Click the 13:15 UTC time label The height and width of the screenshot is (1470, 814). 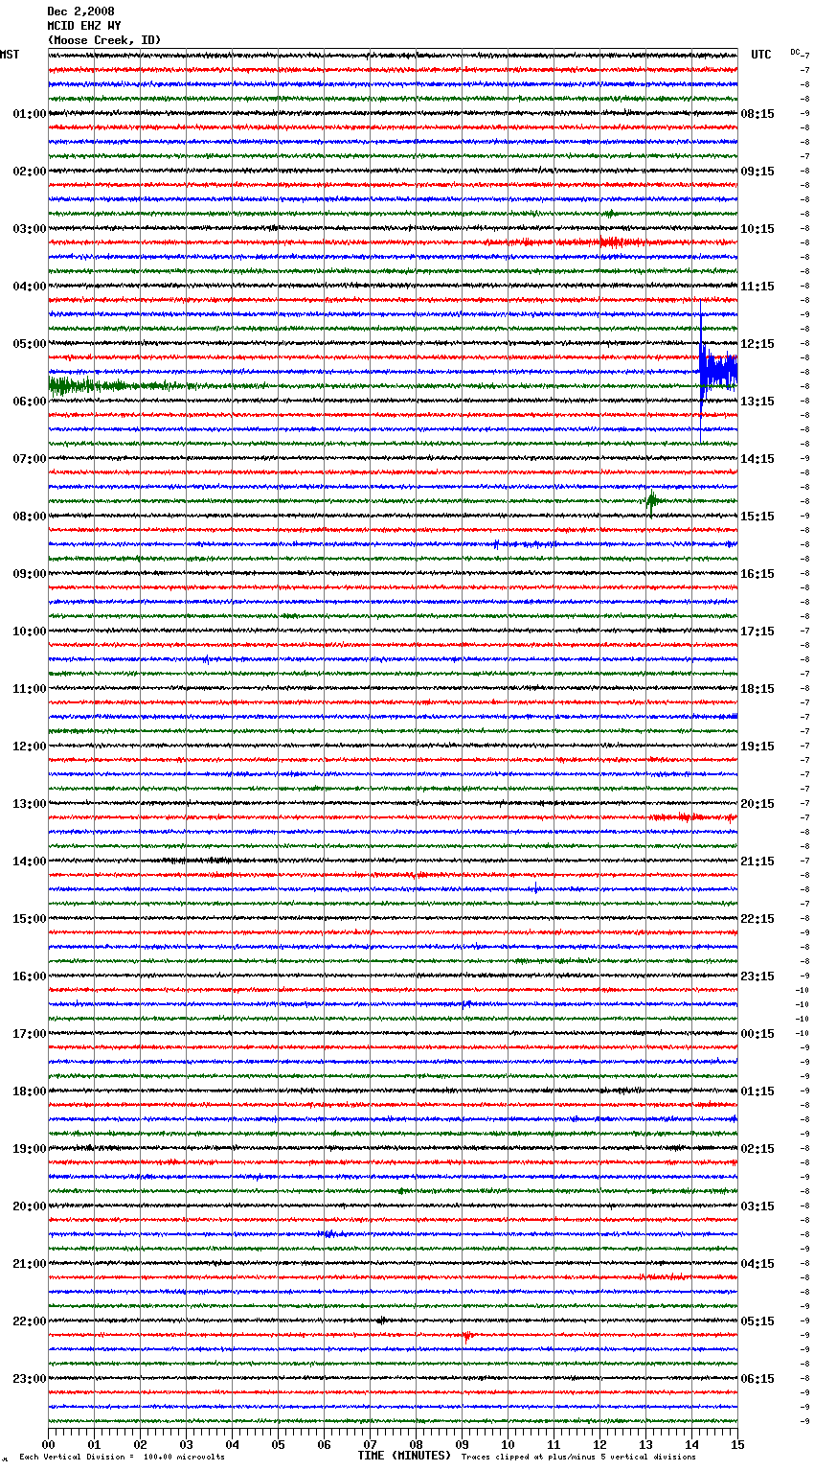tap(757, 402)
